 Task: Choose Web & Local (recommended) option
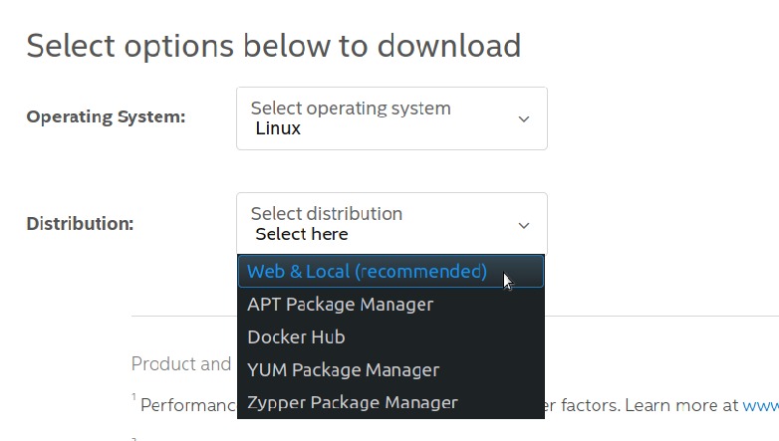pos(367,271)
